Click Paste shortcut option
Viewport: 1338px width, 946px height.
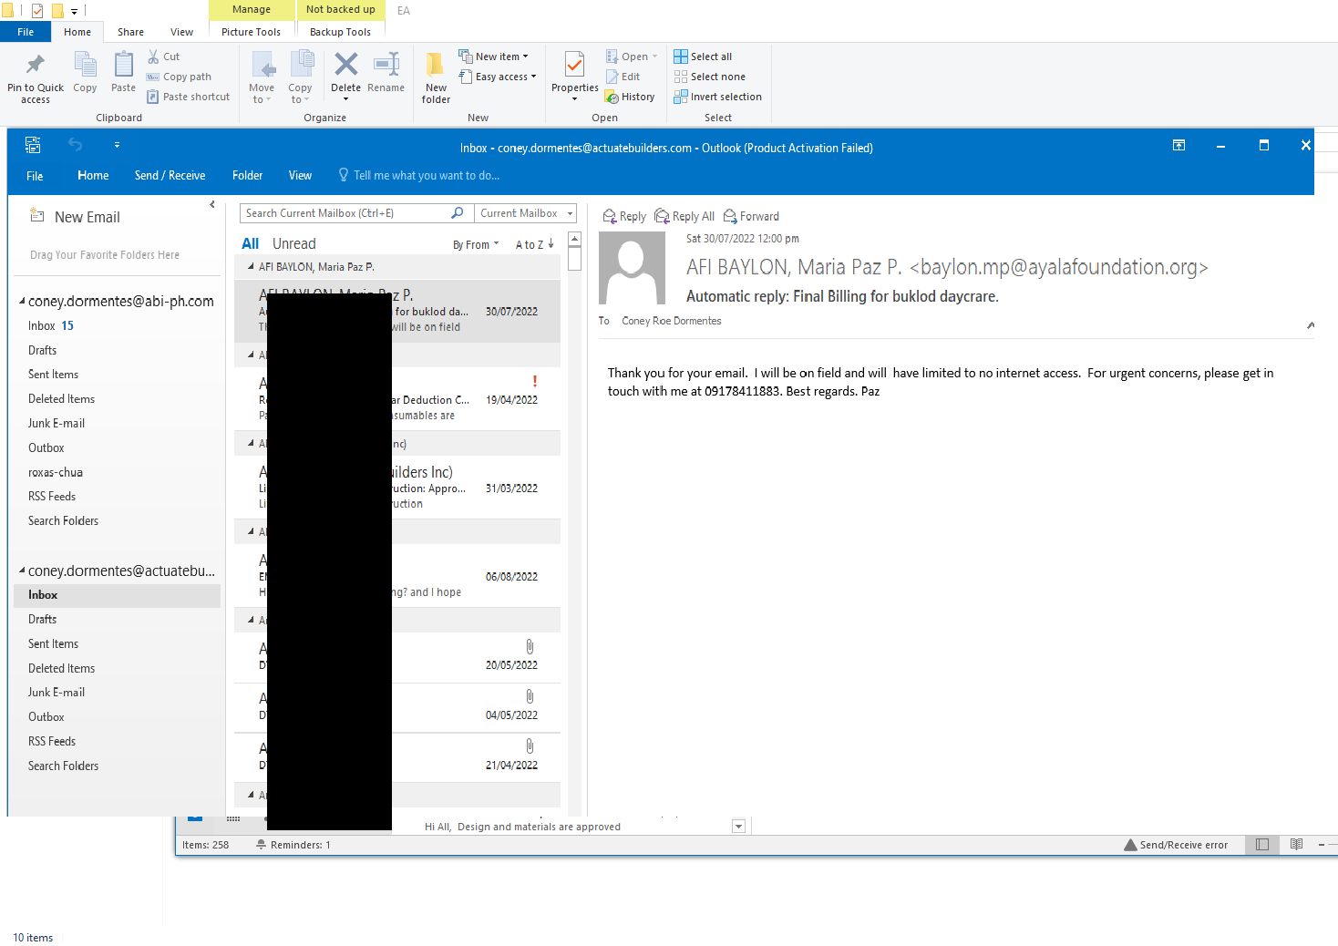click(188, 97)
